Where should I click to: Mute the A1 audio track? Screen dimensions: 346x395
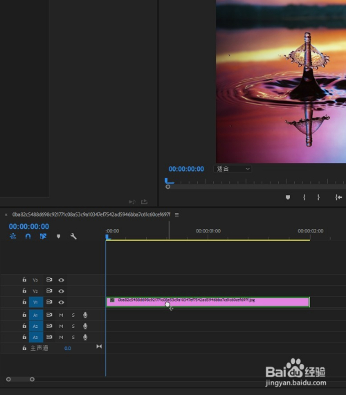click(x=61, y=315)
